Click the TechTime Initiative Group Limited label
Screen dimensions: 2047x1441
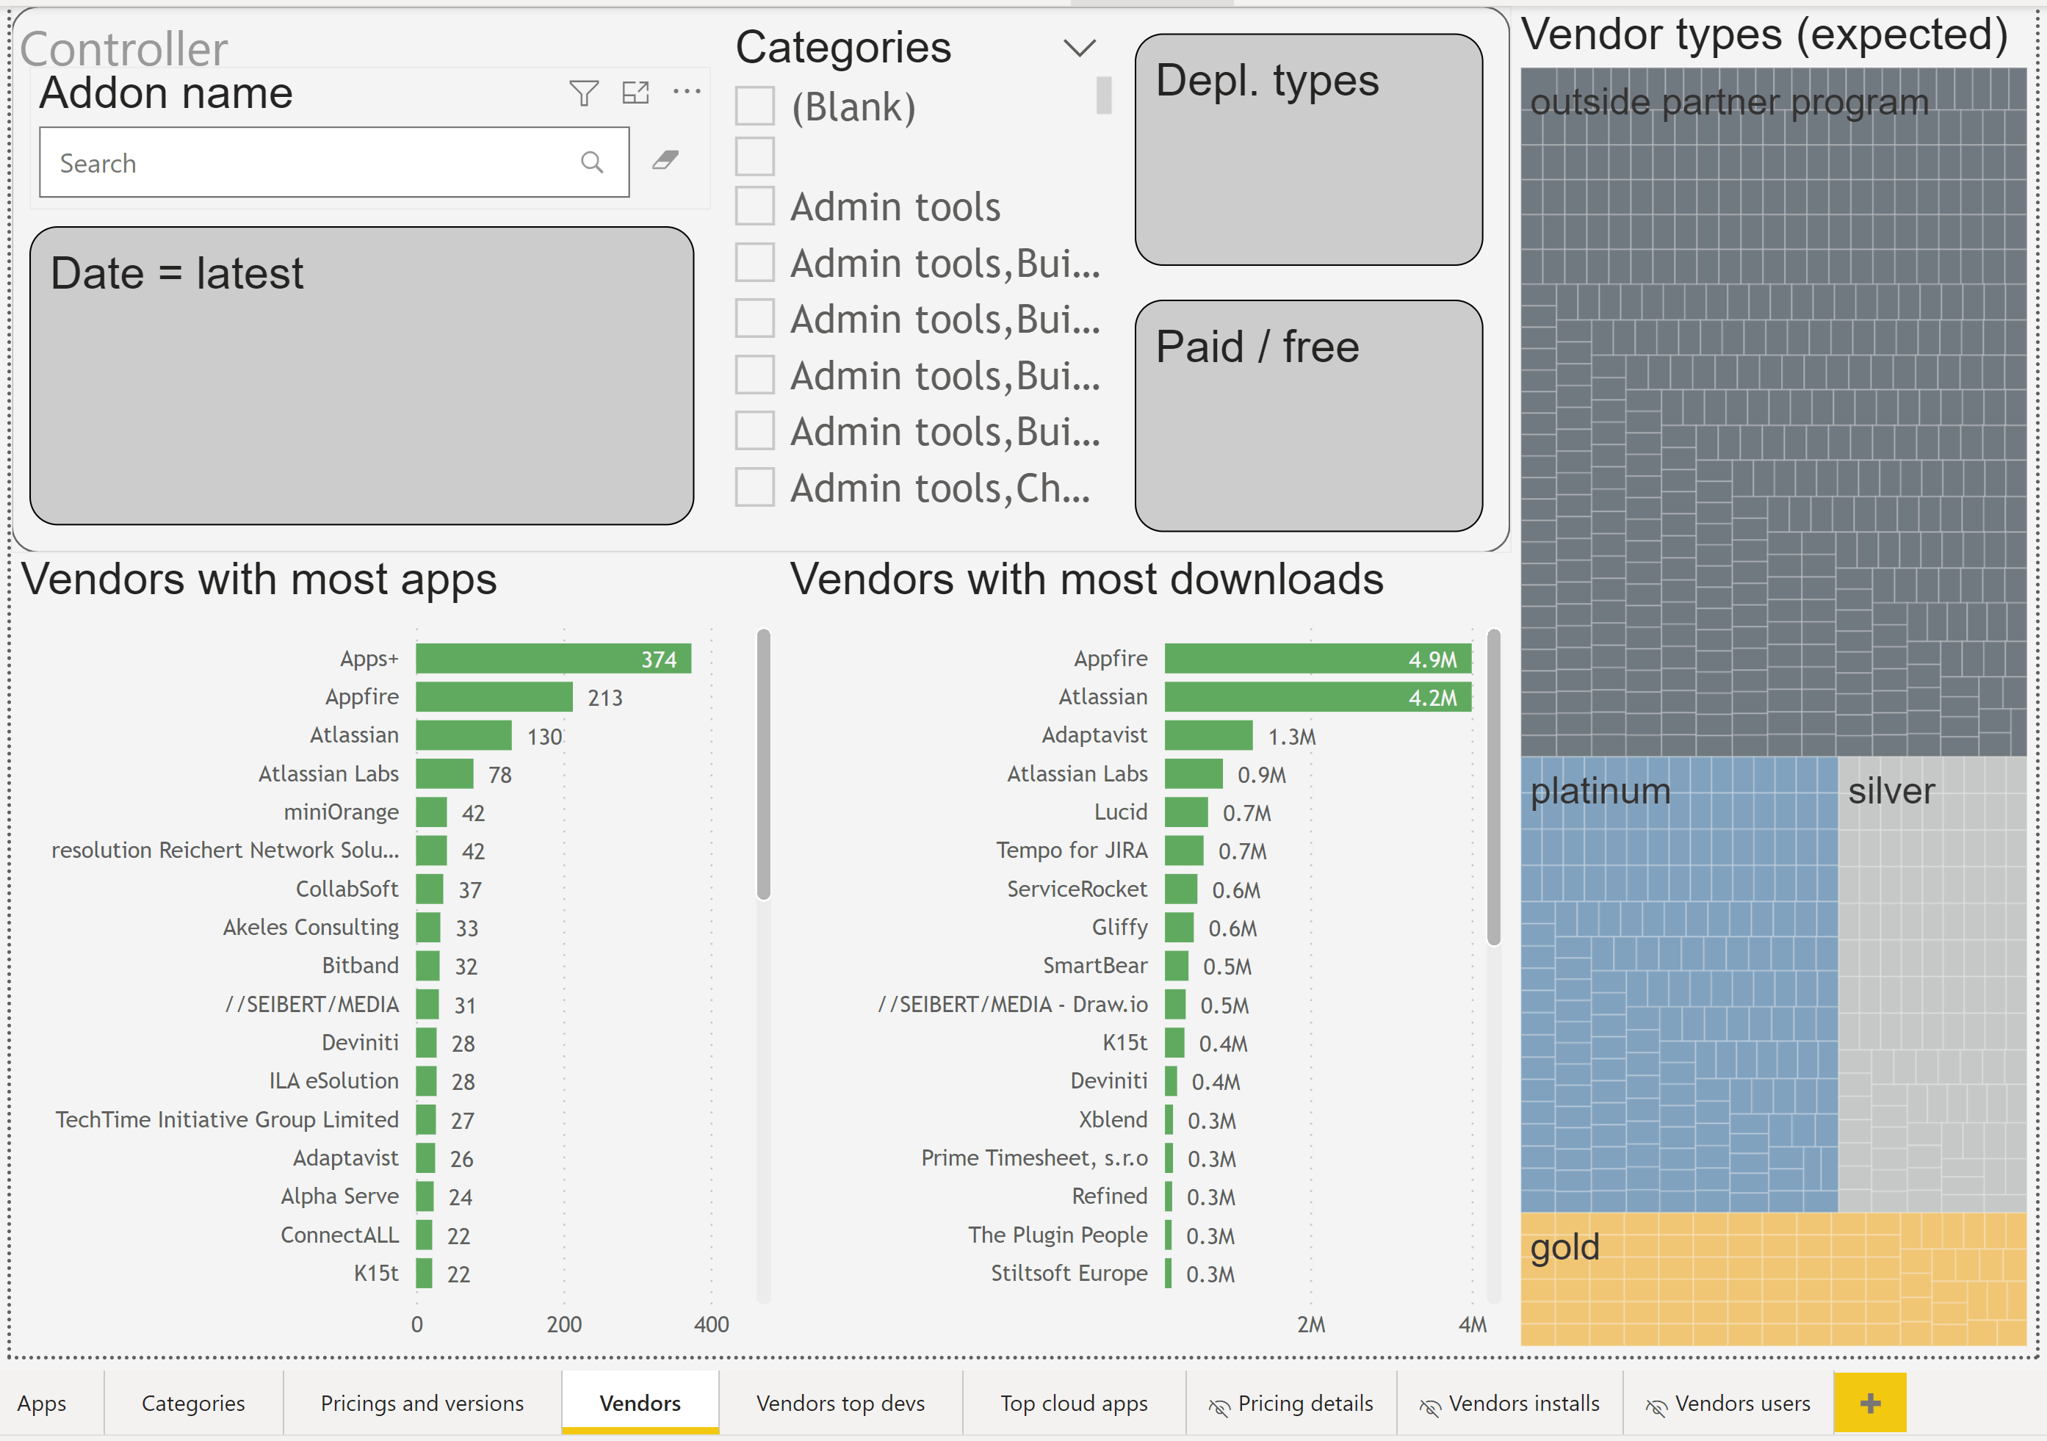click(x=226, y=1120)
